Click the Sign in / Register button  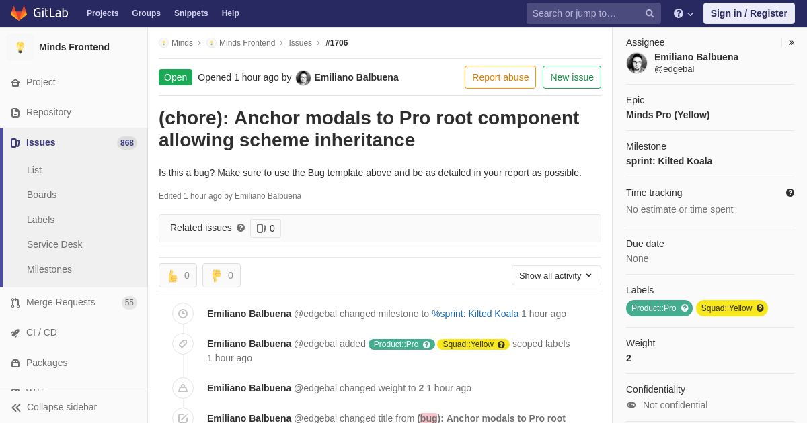tap(748, 13)
